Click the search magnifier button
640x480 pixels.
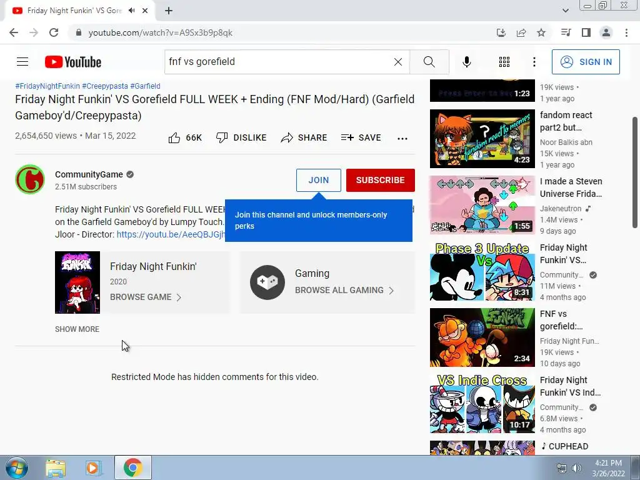429,62
